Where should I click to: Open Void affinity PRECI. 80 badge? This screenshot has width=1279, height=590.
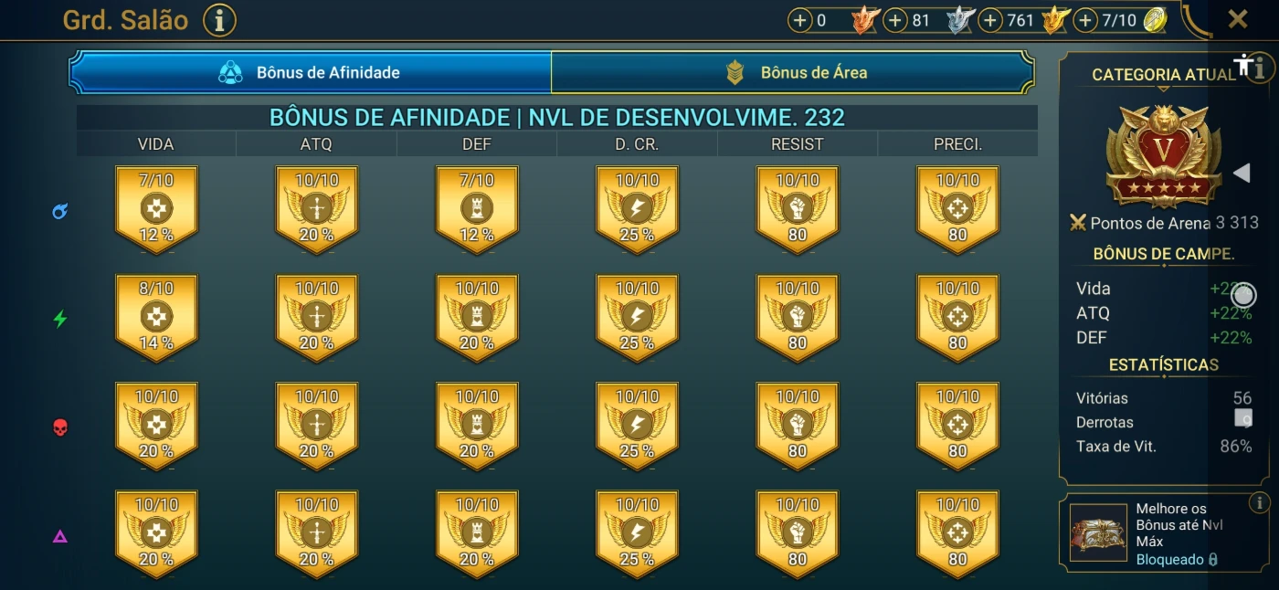(x=957, y=534)
